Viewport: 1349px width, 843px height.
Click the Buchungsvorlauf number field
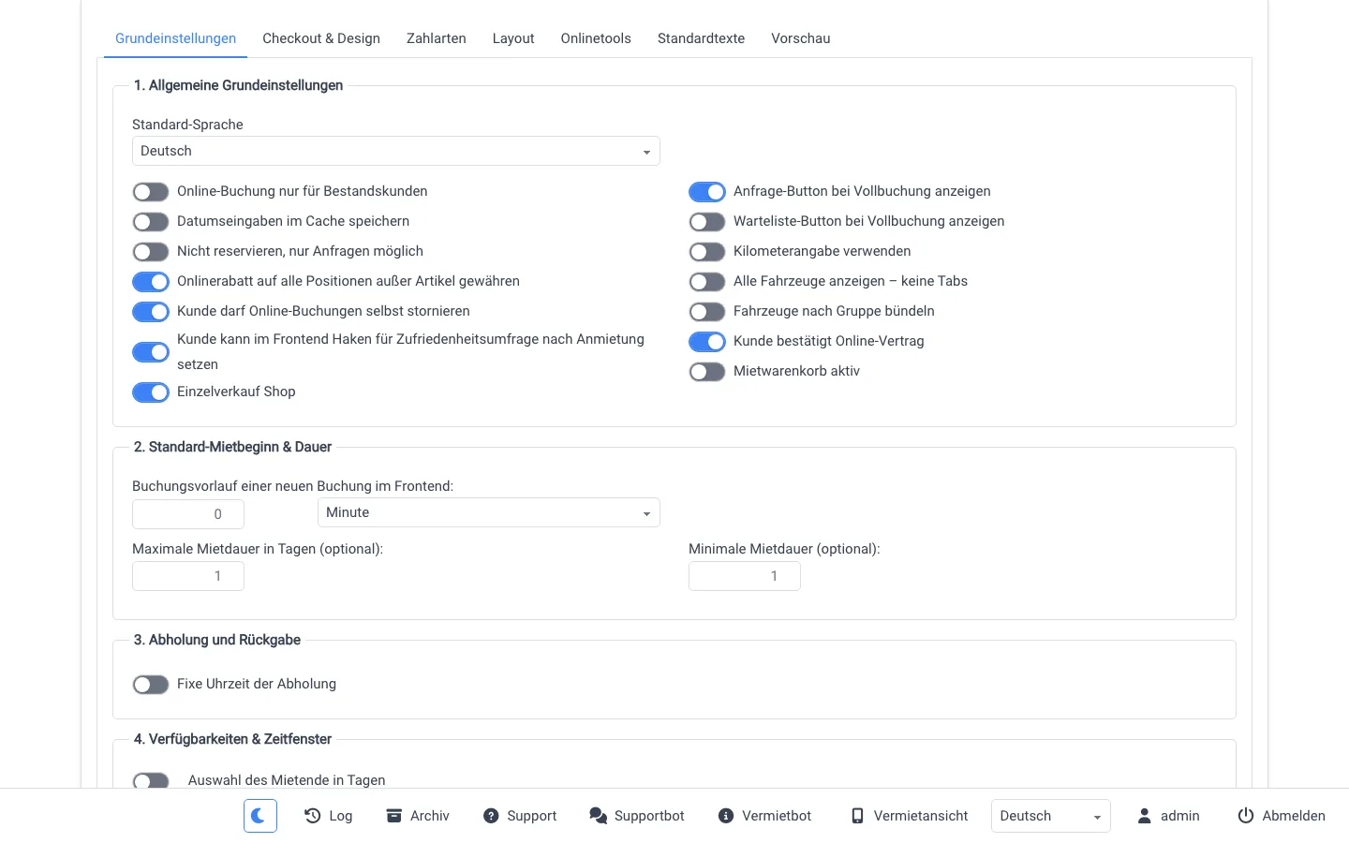pos(188,514)
